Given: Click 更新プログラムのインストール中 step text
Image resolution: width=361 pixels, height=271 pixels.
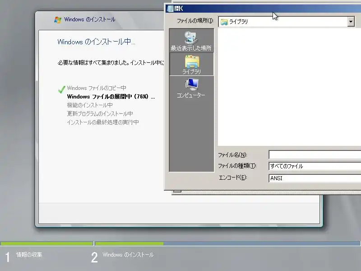Looking at the screenshot, I should [x=100, y=114].
